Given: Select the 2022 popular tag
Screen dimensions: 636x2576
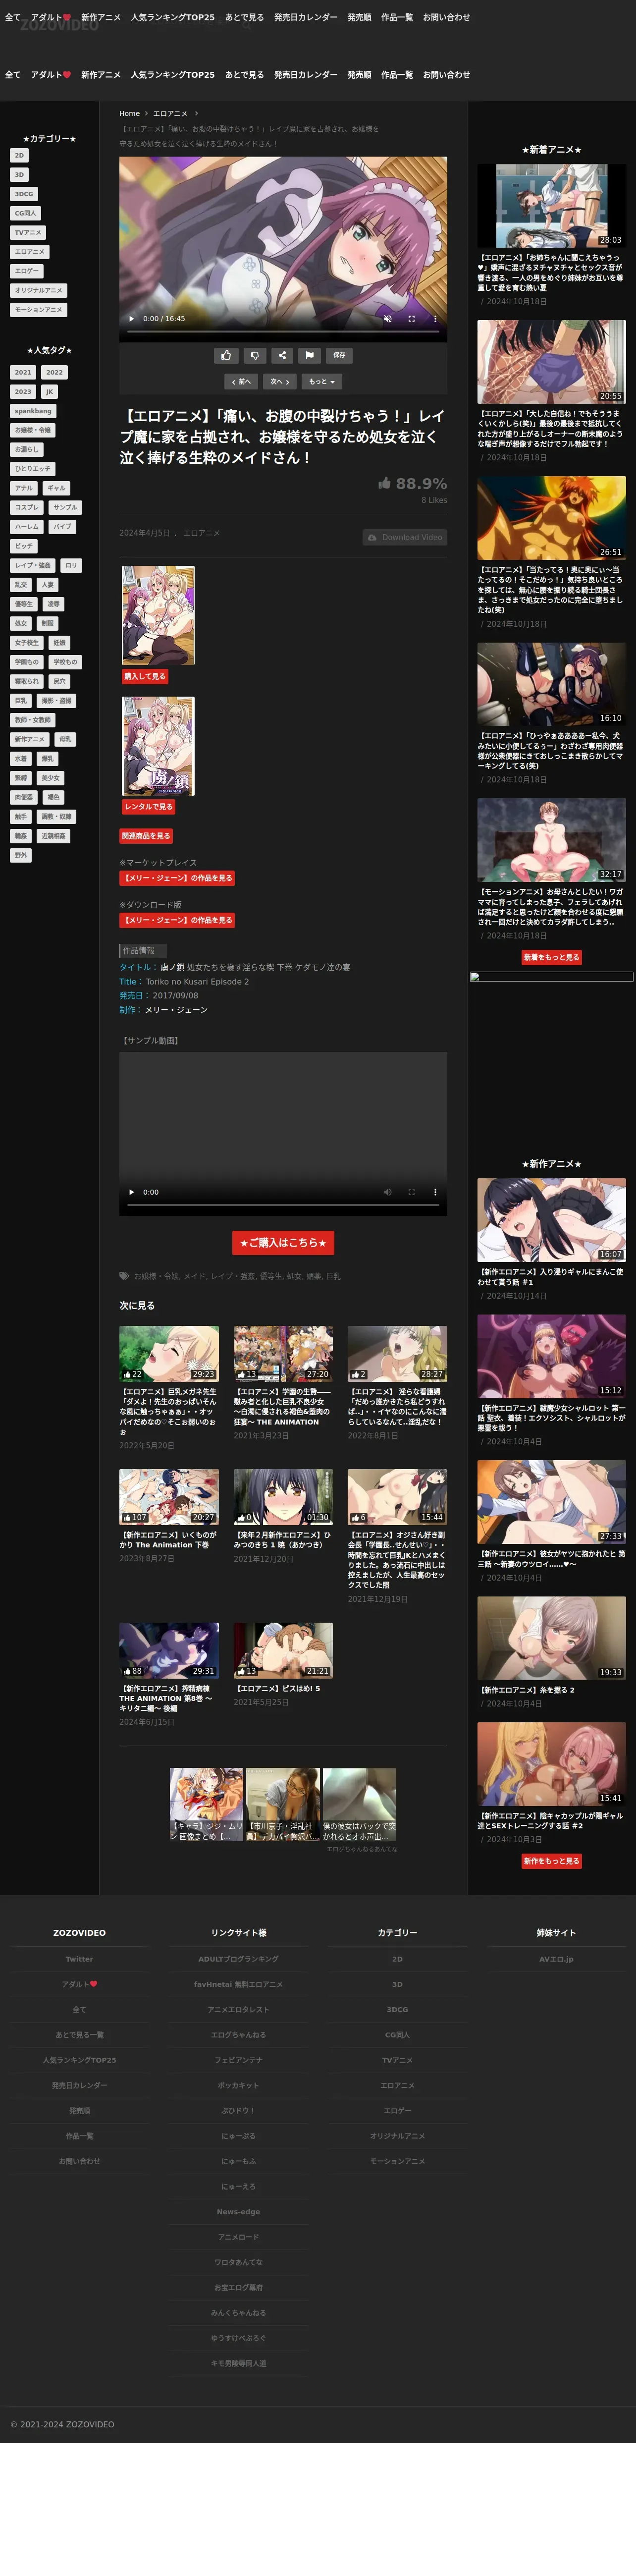Looking at the screenshot, I should [x=54, y=372].
